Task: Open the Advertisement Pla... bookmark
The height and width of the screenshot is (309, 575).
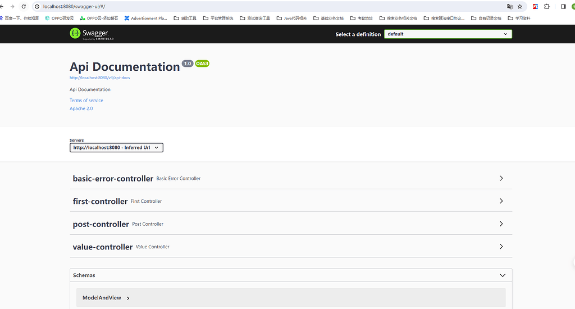Action: coord(145,18)
